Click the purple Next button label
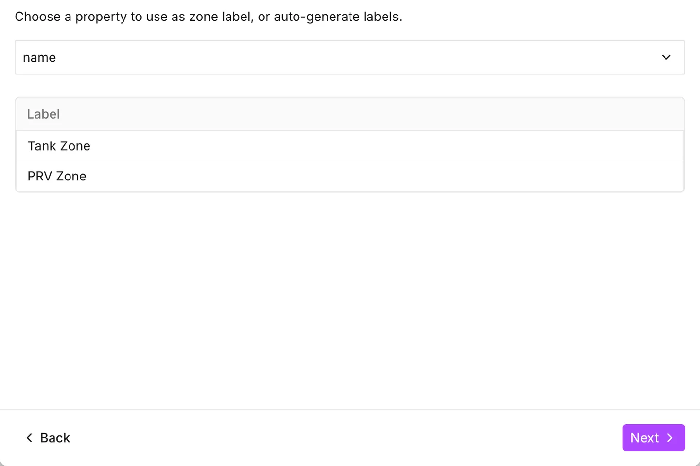The width and height of the screenshot is (700, 466). pyautogui.click(x=645, y=438)
